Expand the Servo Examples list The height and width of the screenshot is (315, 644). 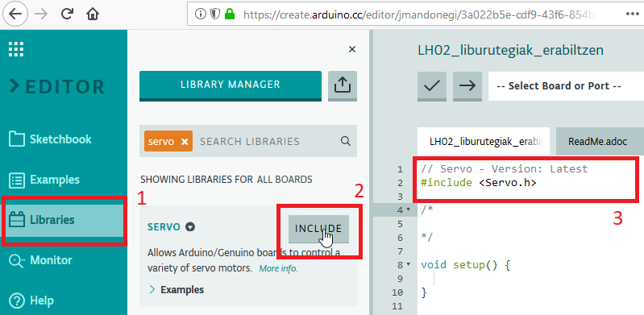(177, 289)
